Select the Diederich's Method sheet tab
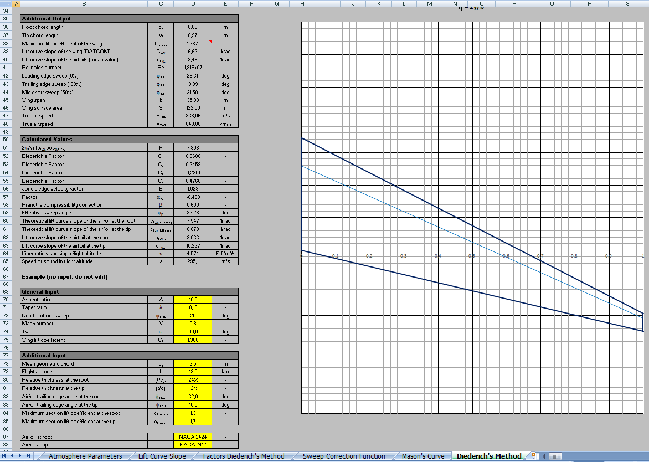 pyautogui.click(x=489, y=456)
